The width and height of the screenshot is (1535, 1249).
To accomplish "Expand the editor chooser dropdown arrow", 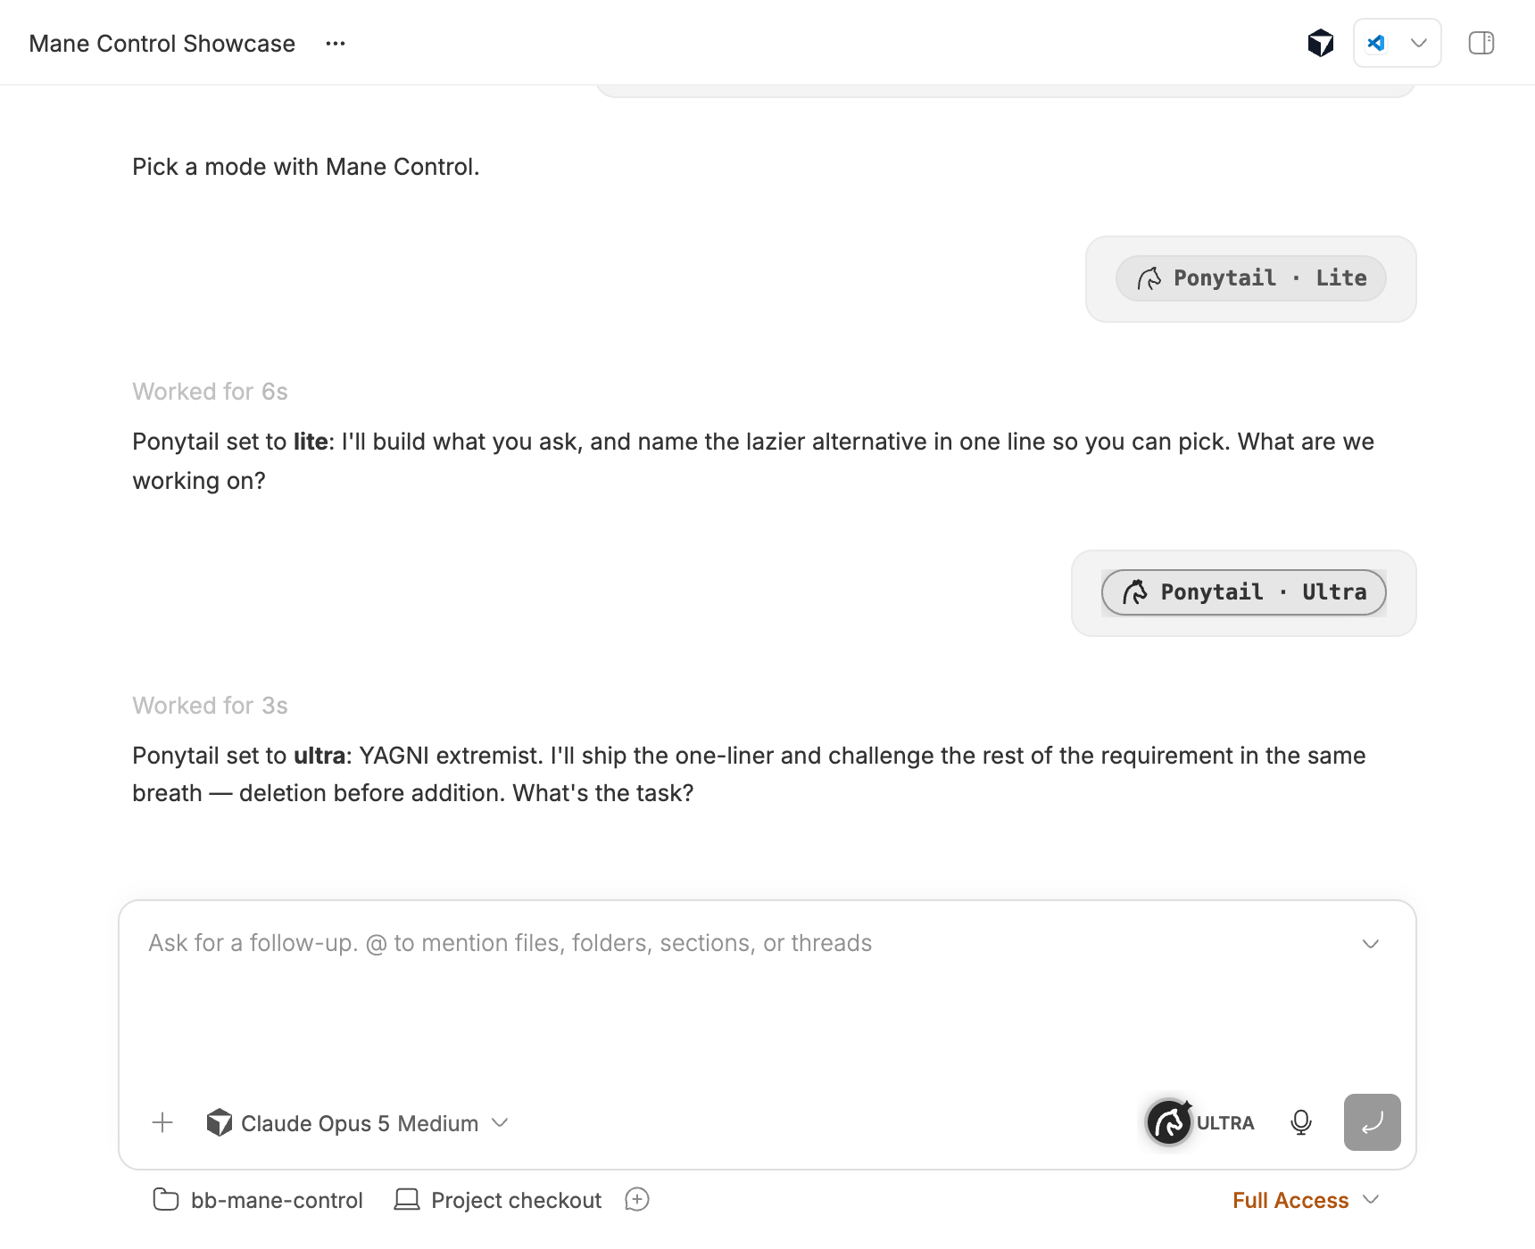I will [1418, 43].
